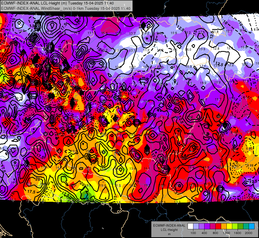Click the sky blue legend swatch

point(252,226)
